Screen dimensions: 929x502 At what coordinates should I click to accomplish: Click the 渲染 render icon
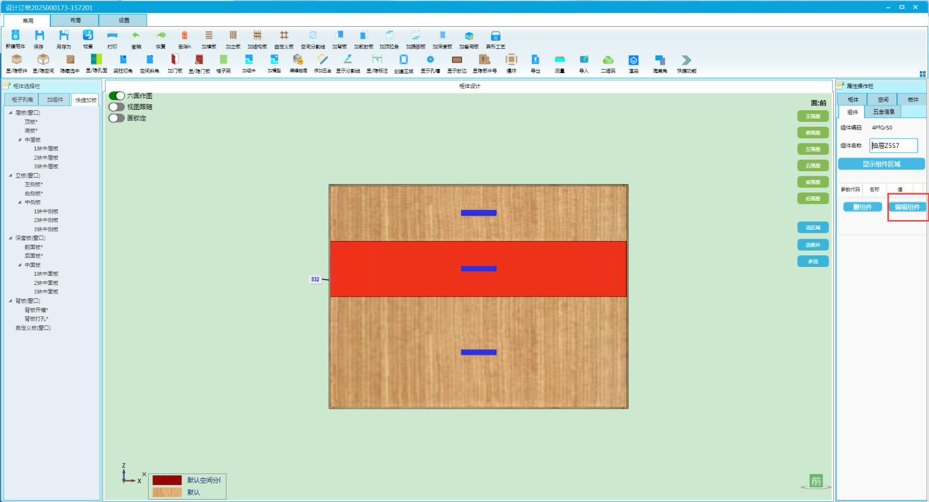[633, 60]
